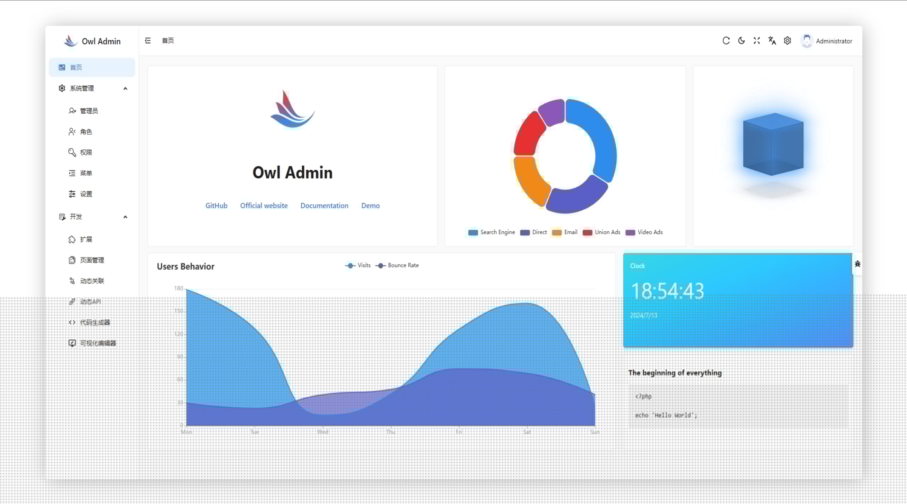
Task: Collapse the 开发 menu group
Action: click(x=125, y=217)
